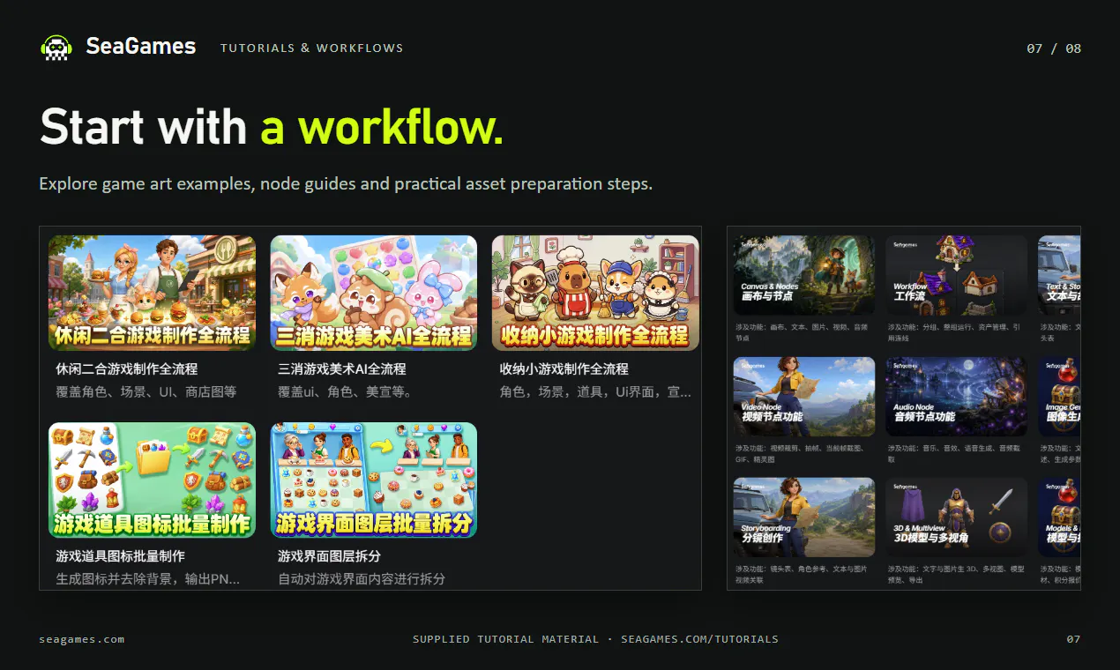Click description 覆盖ui、角色、美宣等。

pyautogui.click(x=345, y=392)
